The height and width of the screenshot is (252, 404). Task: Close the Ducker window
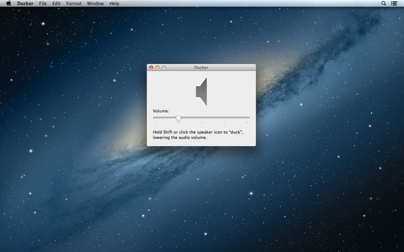[151, 68]
